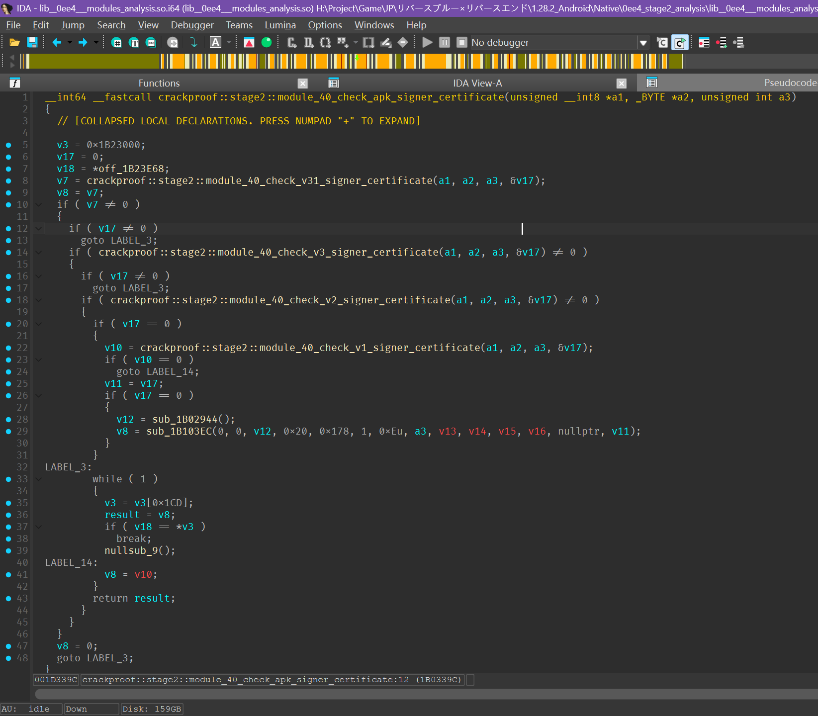This screenshot has height=716, width=818.
Task: Toggle breakpoint dot on line 5
Action: pyautogui.click(x=8, y=145)
